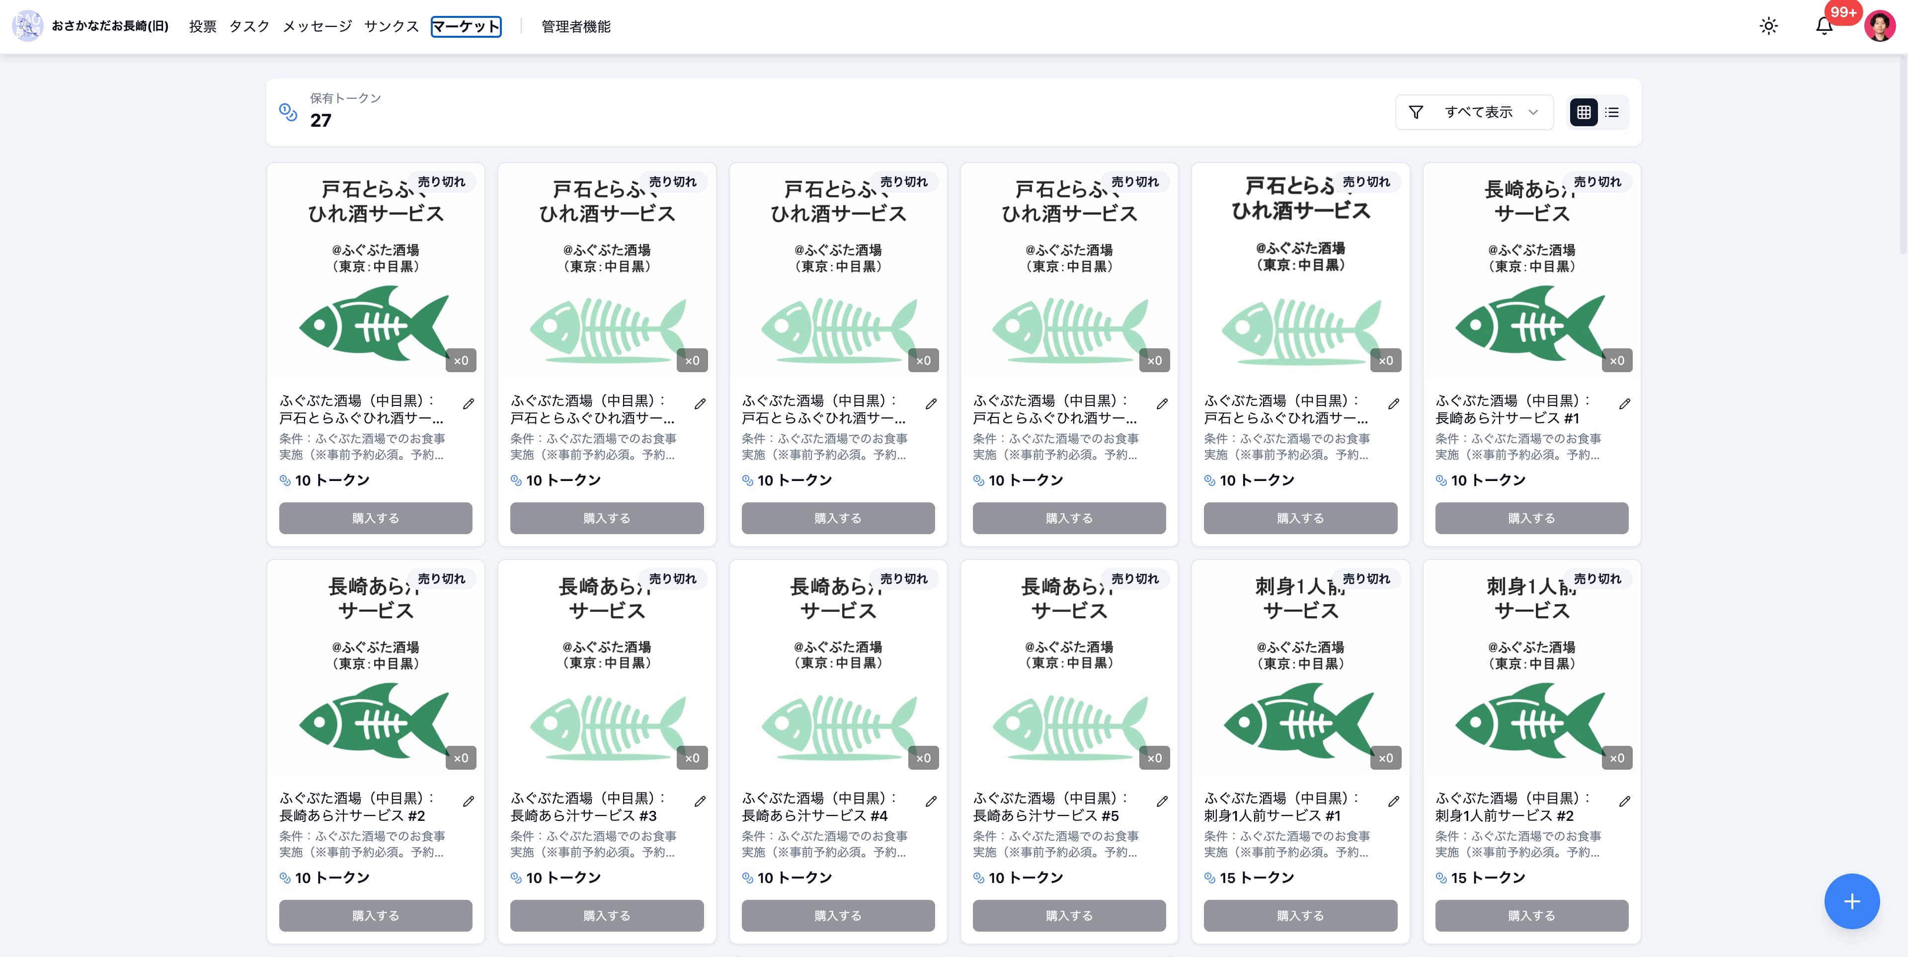1908x957 pixels.
Task: Switch to list view layout
Action: [1612, 112]
